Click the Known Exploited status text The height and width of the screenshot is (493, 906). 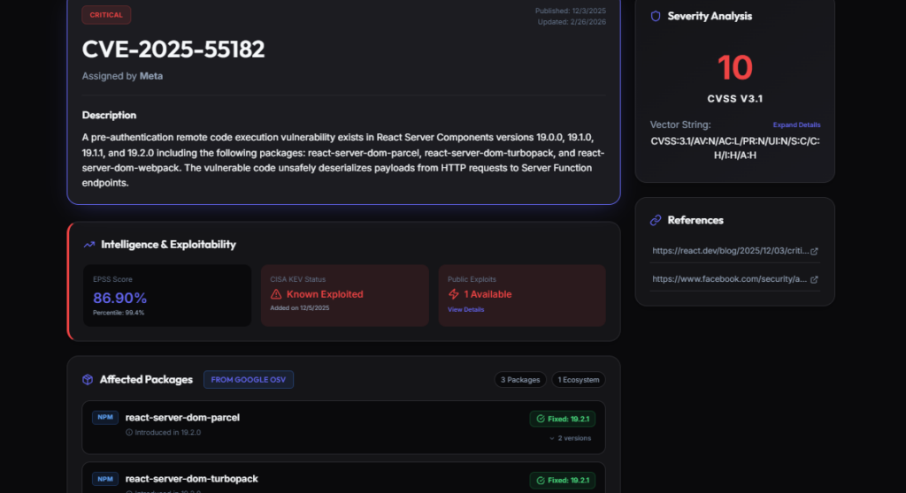click(325, 294)
